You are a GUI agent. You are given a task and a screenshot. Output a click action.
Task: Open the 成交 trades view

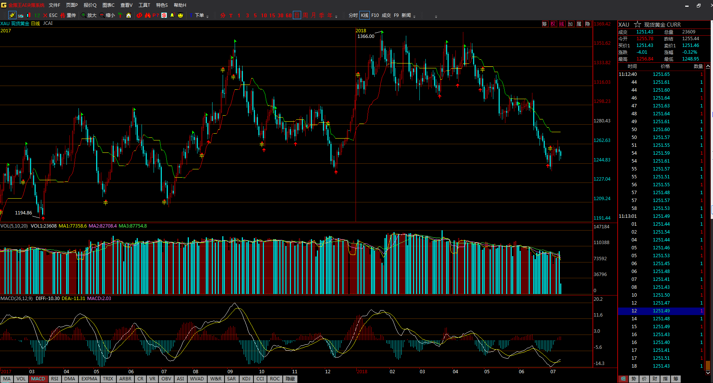(x=386, y=15)
